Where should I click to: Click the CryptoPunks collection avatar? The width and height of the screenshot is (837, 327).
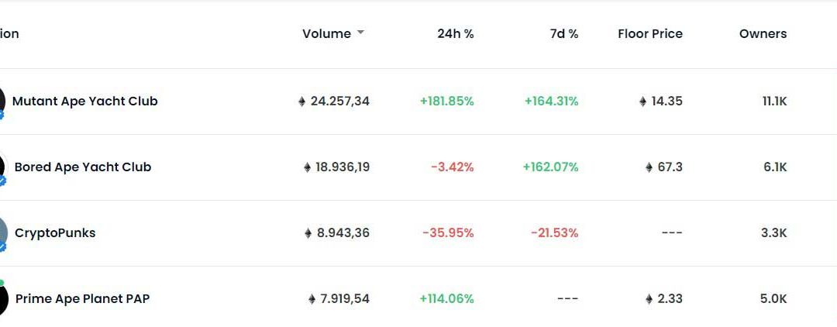point(2,232)
